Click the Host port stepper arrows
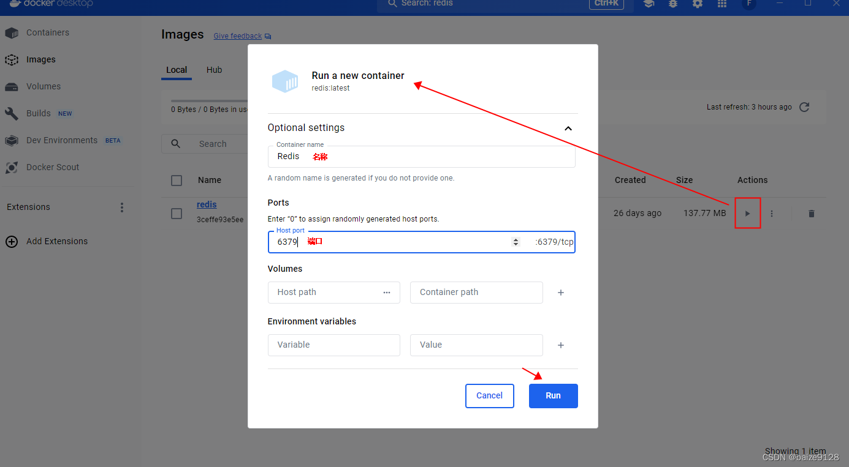This screenshot has height=467, width=849. point(516,242)
